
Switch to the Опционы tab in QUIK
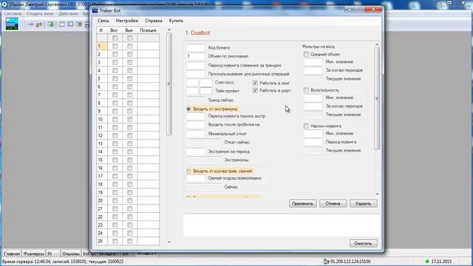coord(71,253)
